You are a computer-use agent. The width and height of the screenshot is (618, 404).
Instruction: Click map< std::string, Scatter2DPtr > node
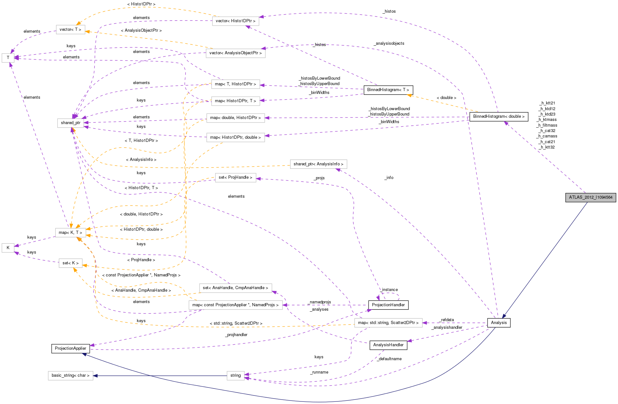point(388,323)
